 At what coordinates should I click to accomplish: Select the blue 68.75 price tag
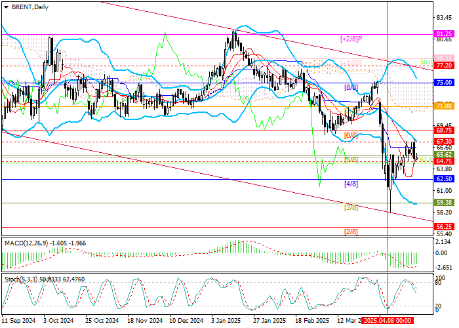[444, 131]
